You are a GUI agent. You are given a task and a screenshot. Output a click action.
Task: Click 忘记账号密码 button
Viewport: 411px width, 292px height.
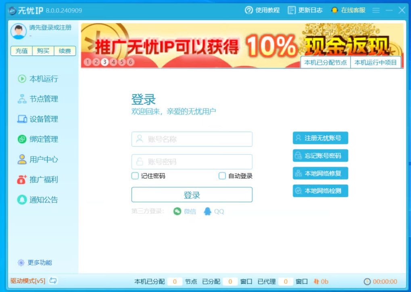320,155
